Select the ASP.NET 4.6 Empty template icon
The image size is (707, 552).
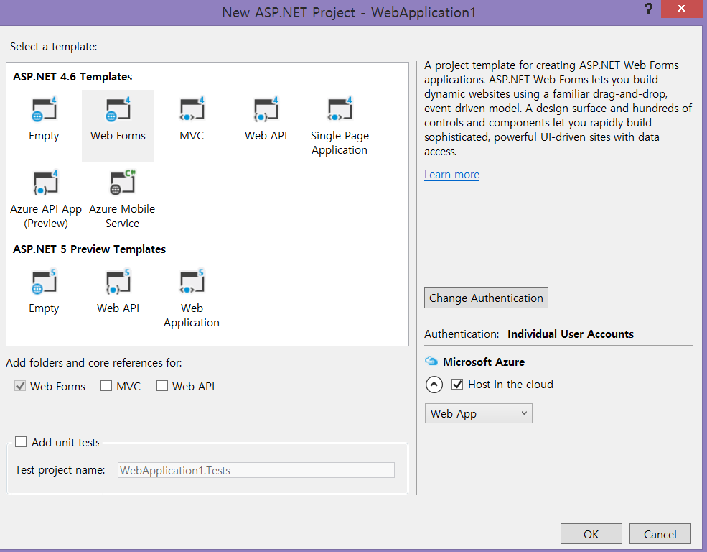pos(44,111)
